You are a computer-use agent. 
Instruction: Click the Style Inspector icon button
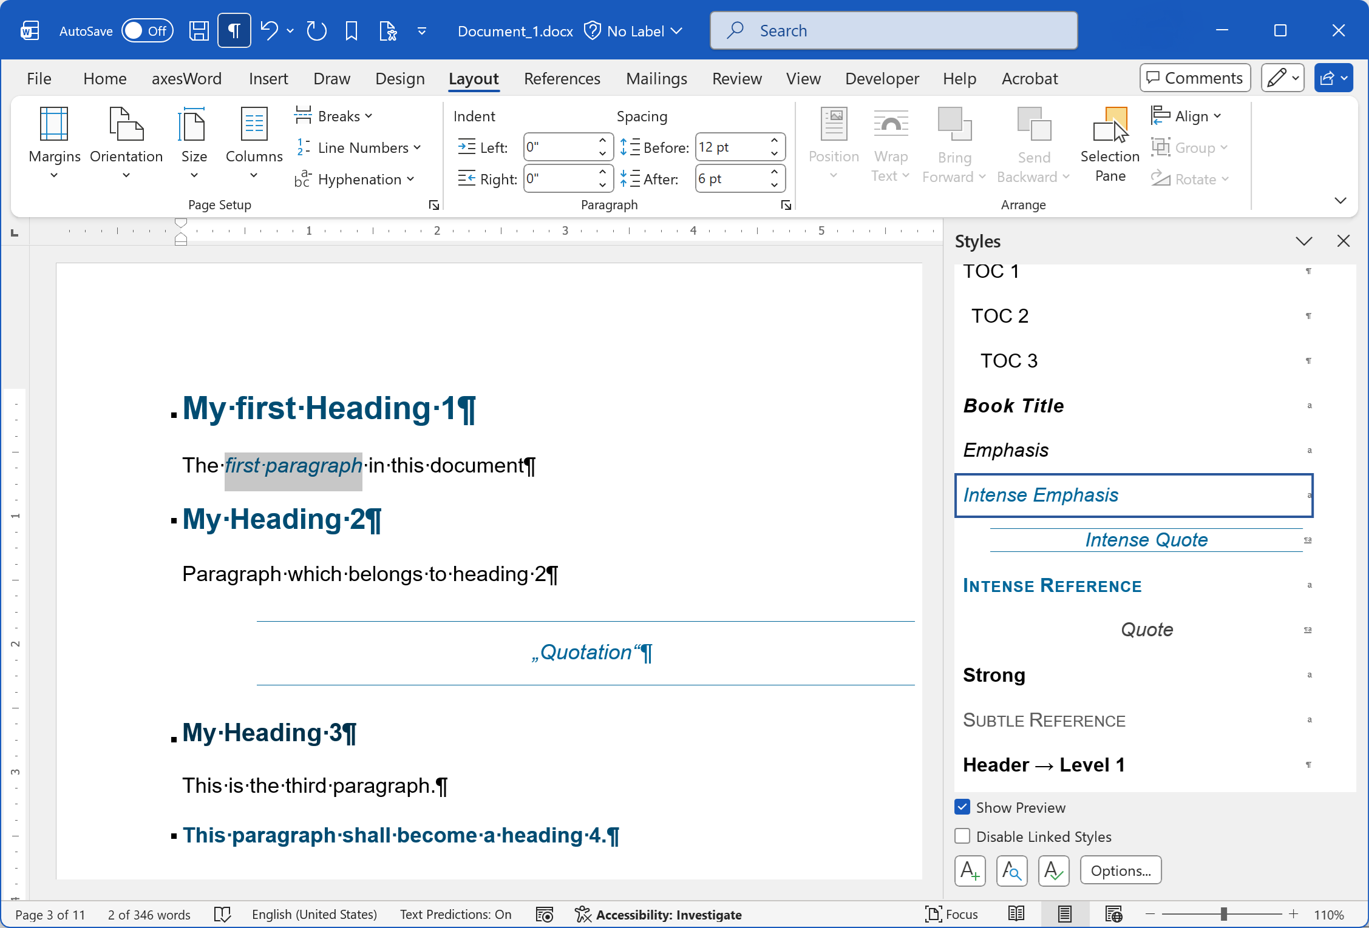(1012, 870)
